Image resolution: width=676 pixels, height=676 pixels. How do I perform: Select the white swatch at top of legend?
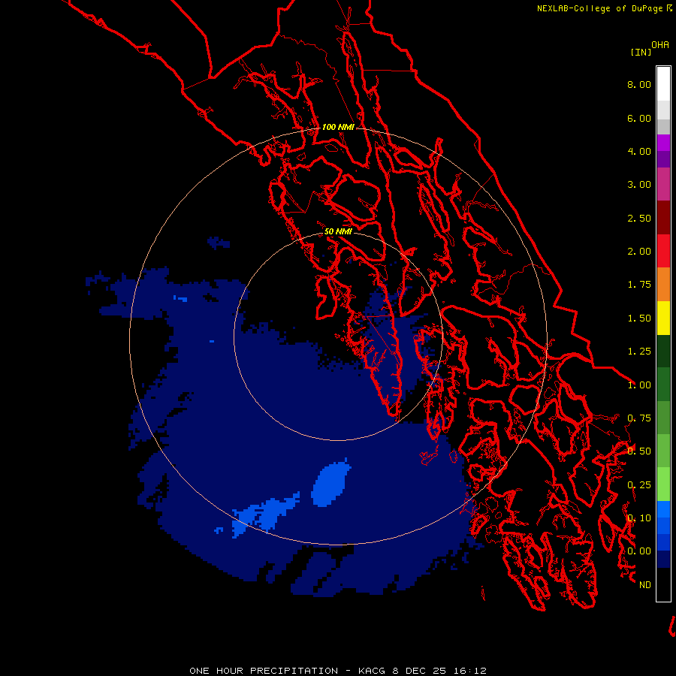(x=663, y=83)
